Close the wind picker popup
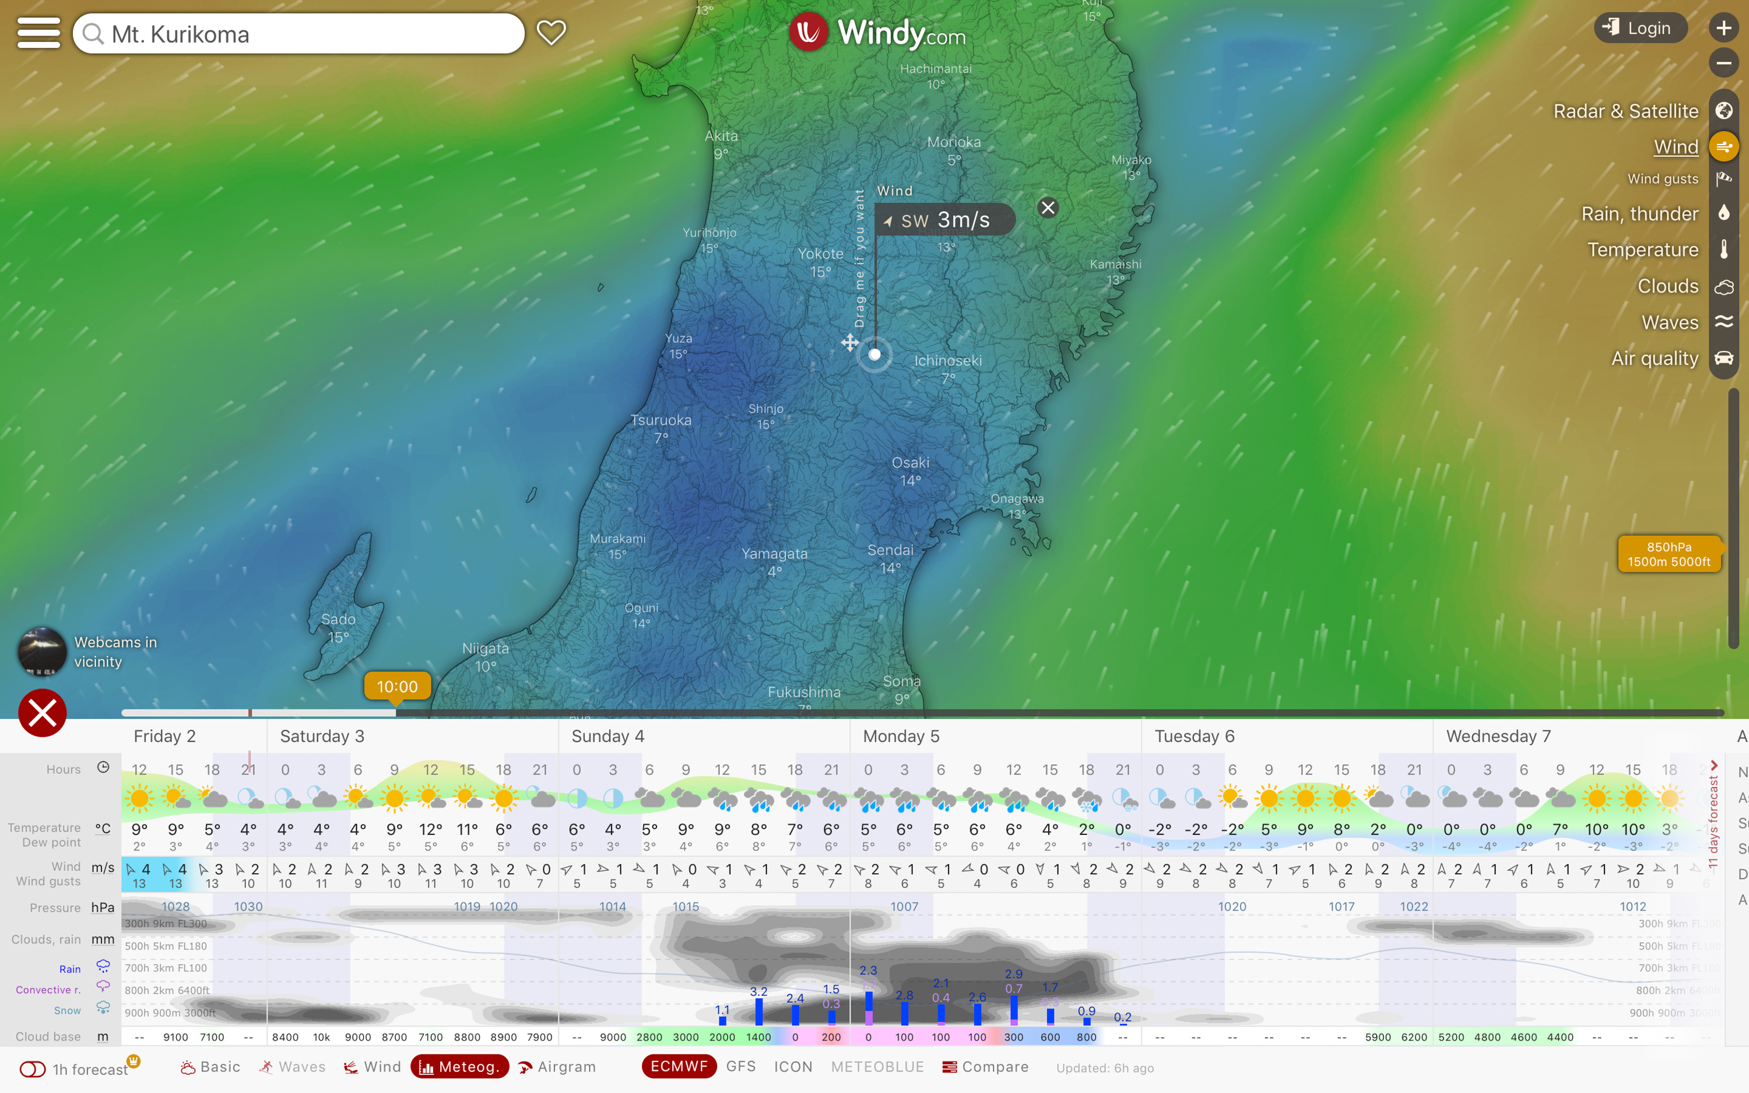Image resolution: width=1749 pixels, height=1093 pixels. (x=1047, y=208)
